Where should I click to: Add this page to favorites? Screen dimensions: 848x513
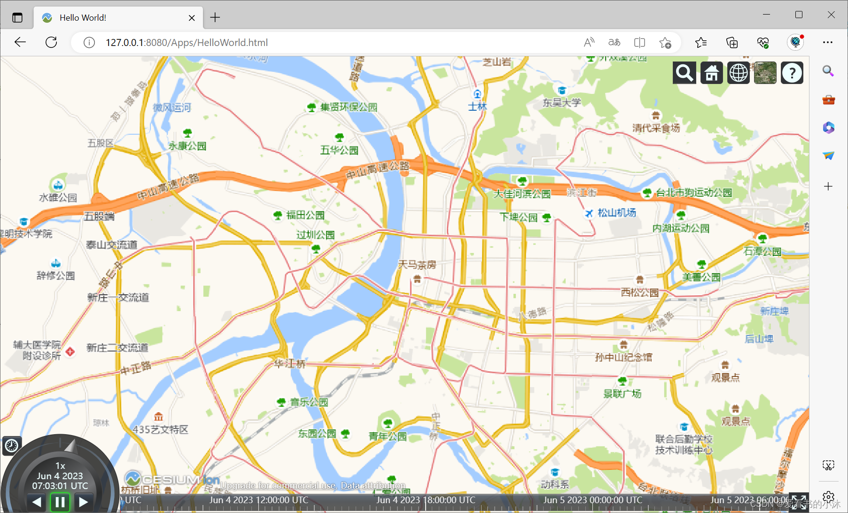tap(665, 43)
